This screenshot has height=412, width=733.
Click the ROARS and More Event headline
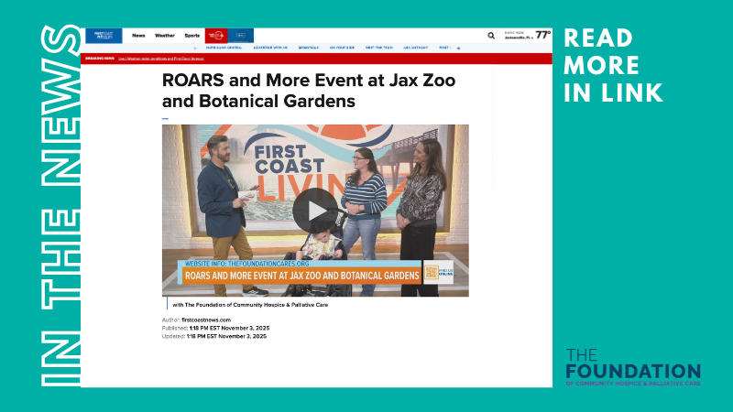[309, 91]
